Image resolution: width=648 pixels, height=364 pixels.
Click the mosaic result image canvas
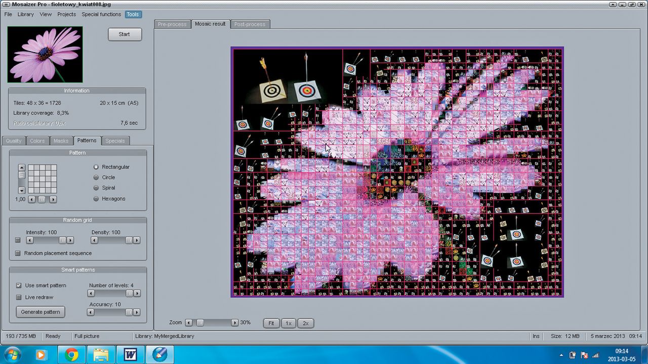coord(397,172)
